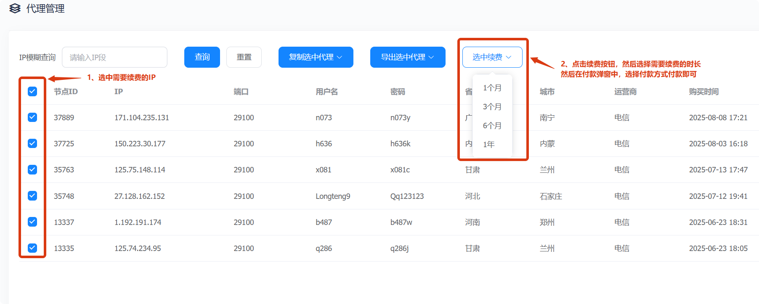Click city cell 郑州
759x304 pixels.
pyautogui.click(x=547, y=222)
